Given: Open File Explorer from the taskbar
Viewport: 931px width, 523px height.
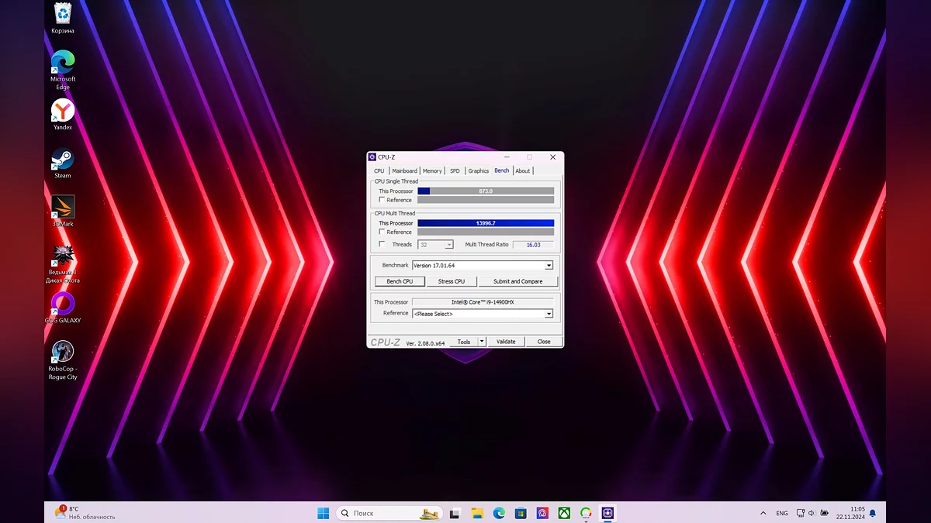Looking at the screenshot, I should (x=477, y=513).
